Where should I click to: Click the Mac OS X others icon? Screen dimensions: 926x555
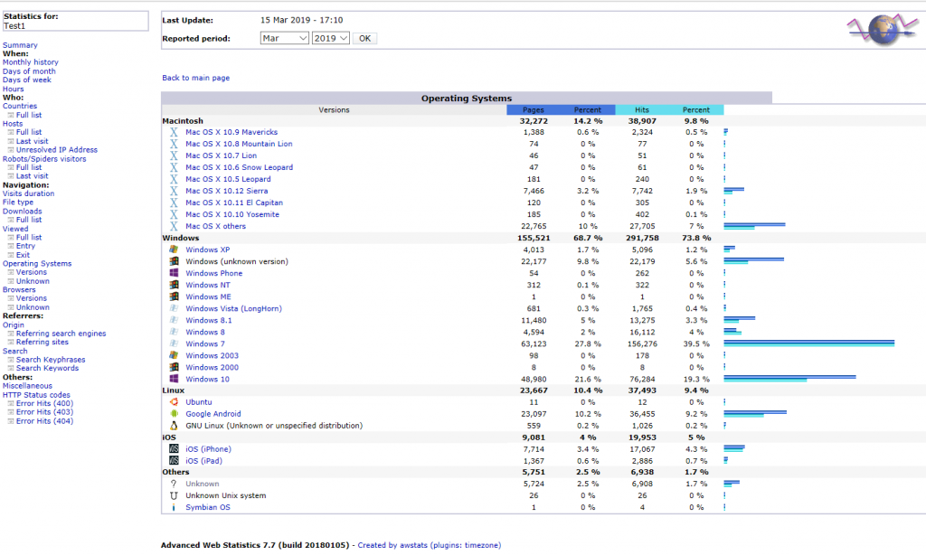(174, 226)
